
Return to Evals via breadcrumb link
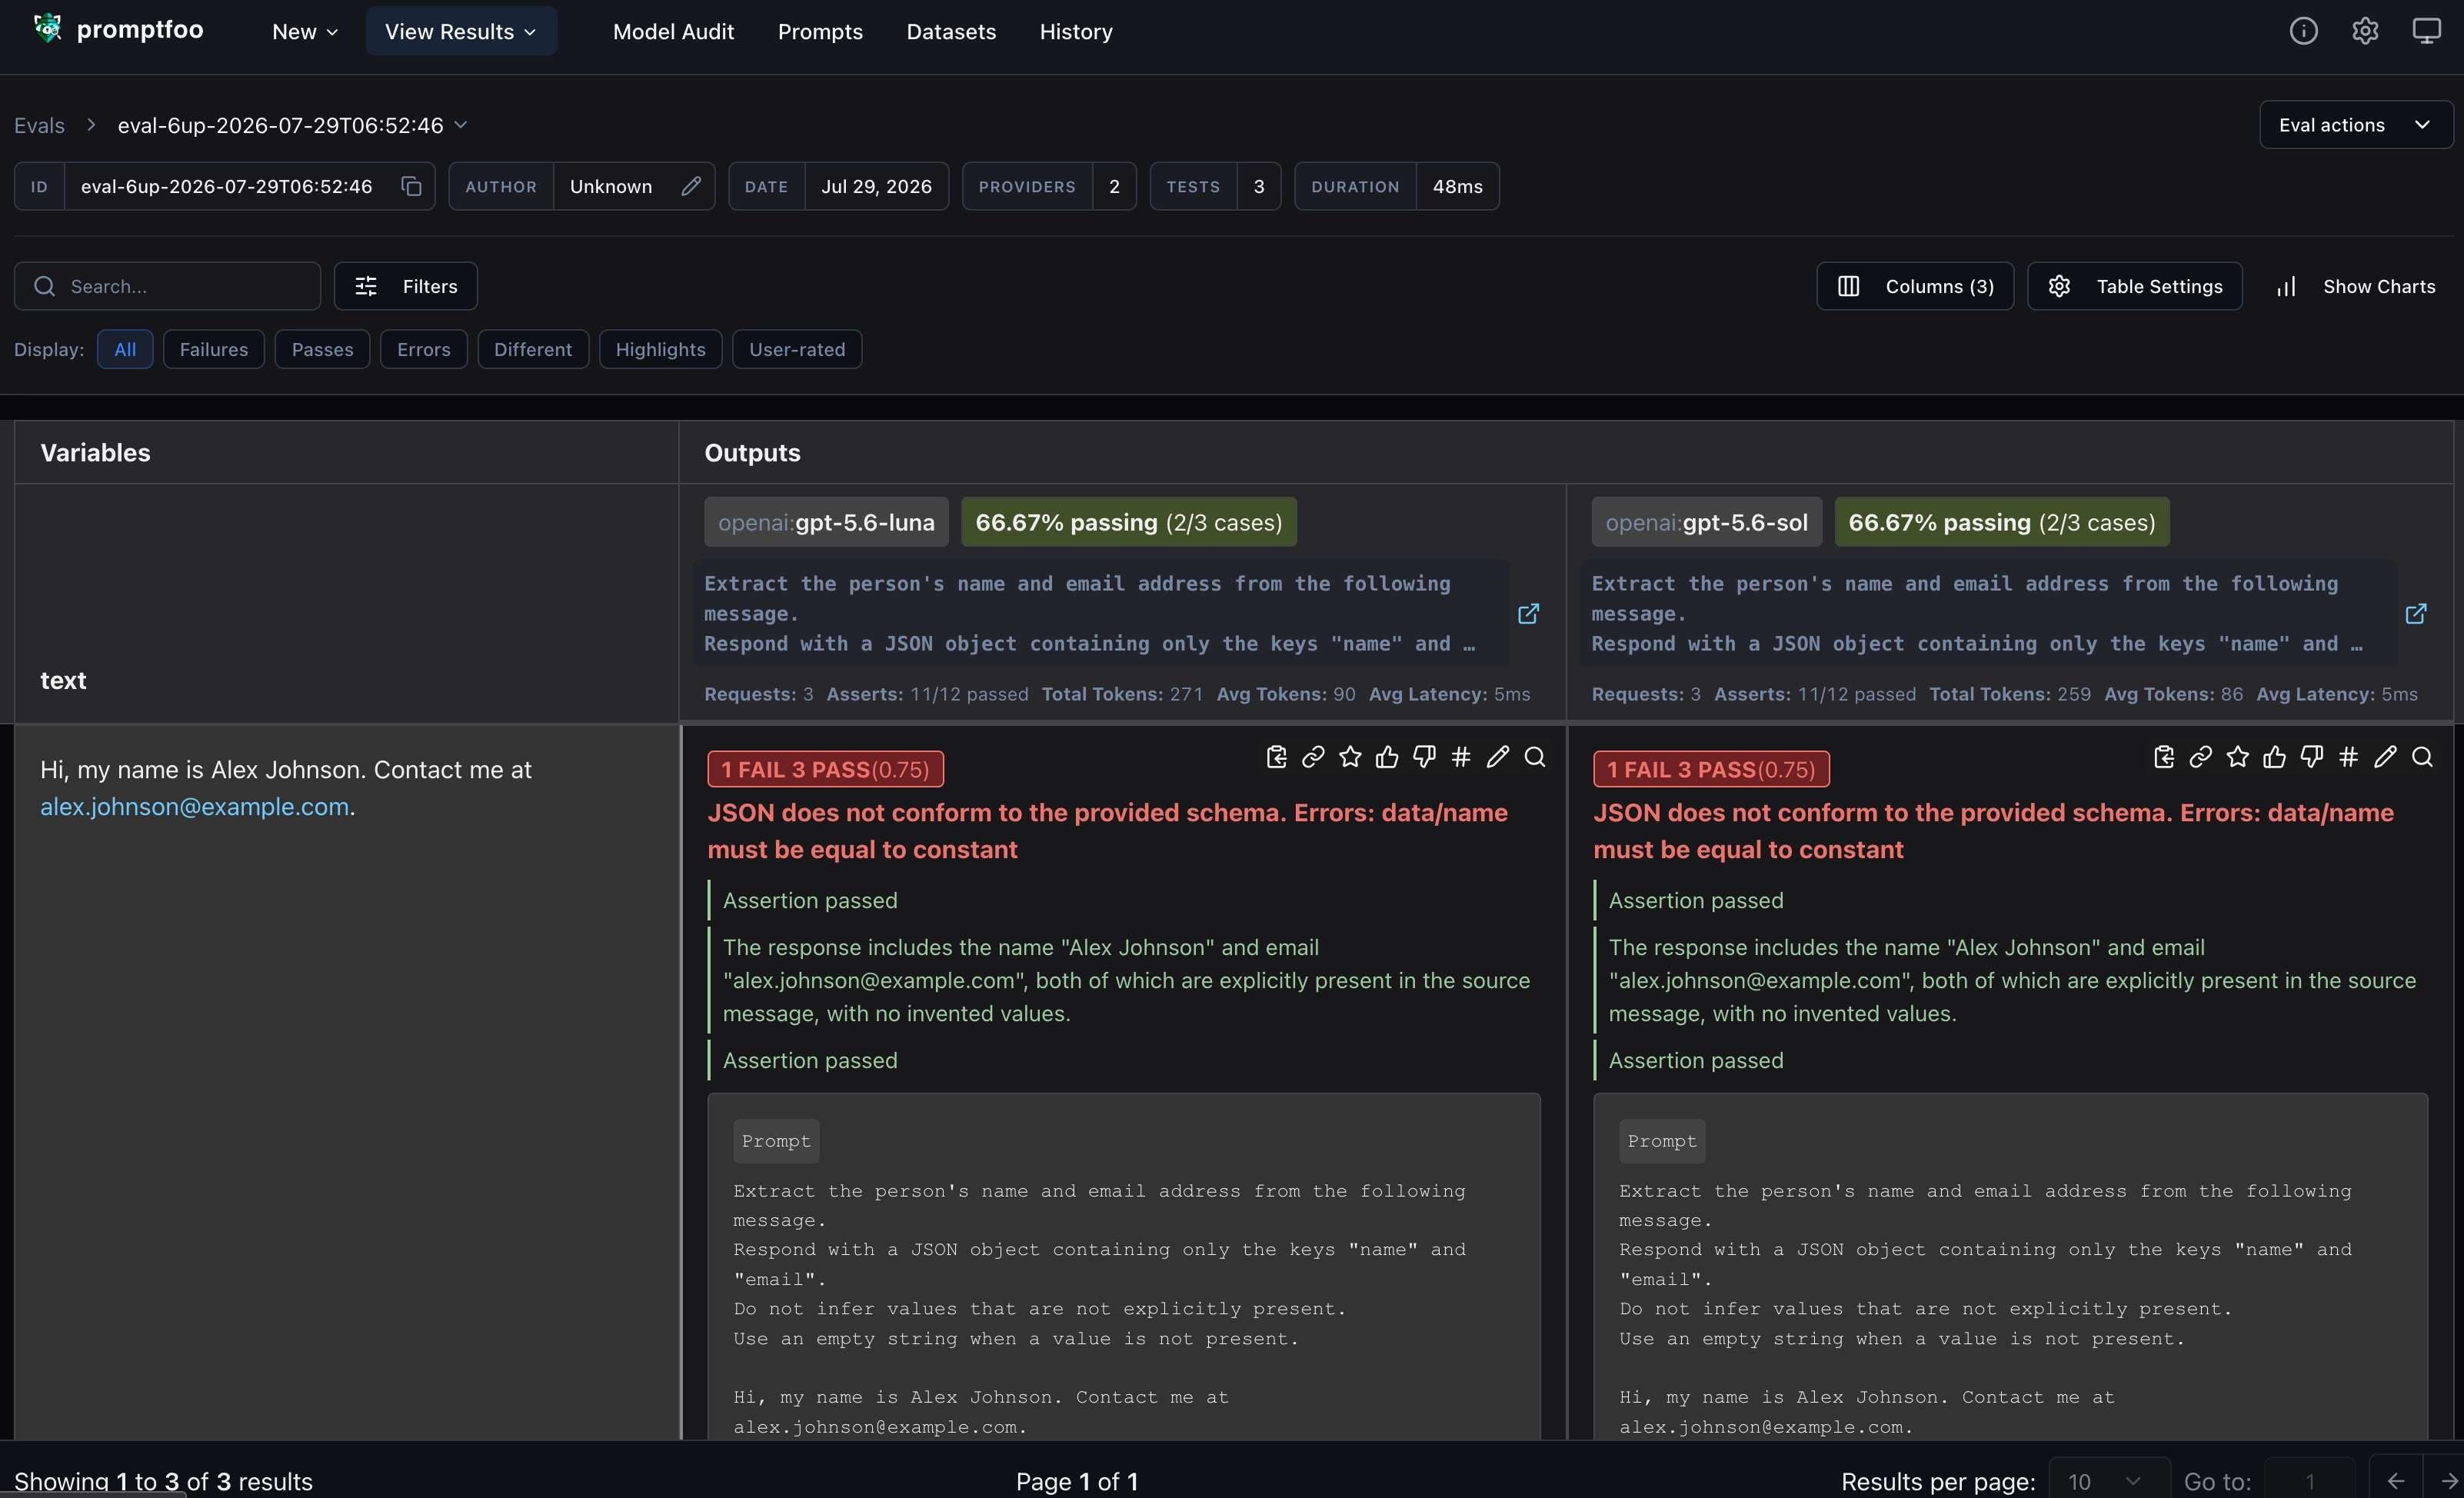coord(39,125)
